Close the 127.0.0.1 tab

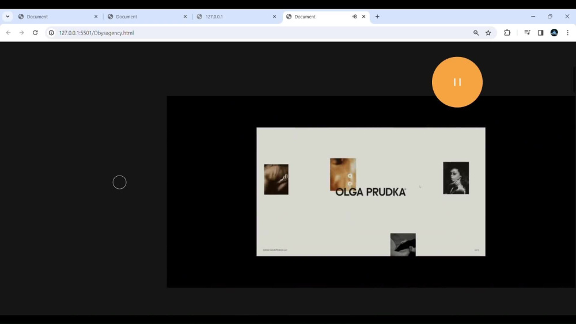point(274,17)
